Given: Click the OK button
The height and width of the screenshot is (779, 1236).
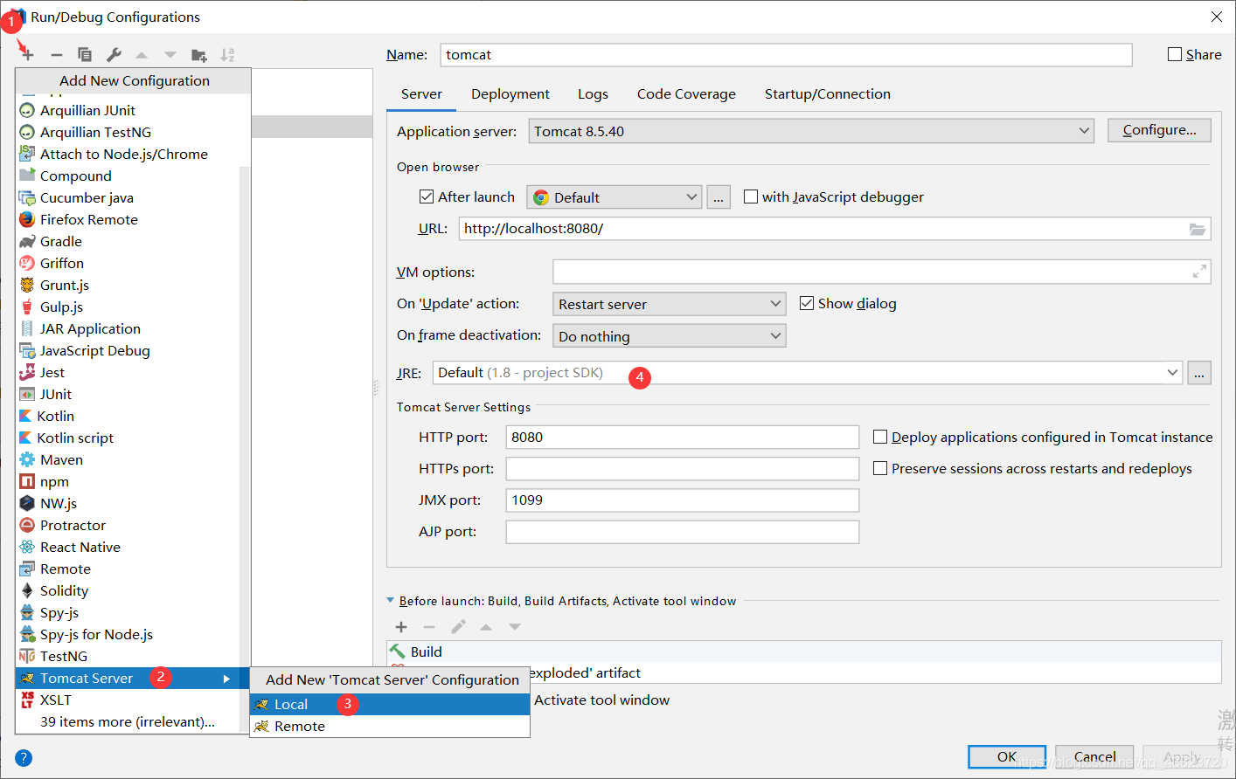Looking at the screenshot, I should point(1007,757).
